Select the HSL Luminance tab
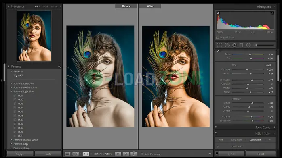Image resolution: width=282 pixels, height=158 pixels. 255,140
